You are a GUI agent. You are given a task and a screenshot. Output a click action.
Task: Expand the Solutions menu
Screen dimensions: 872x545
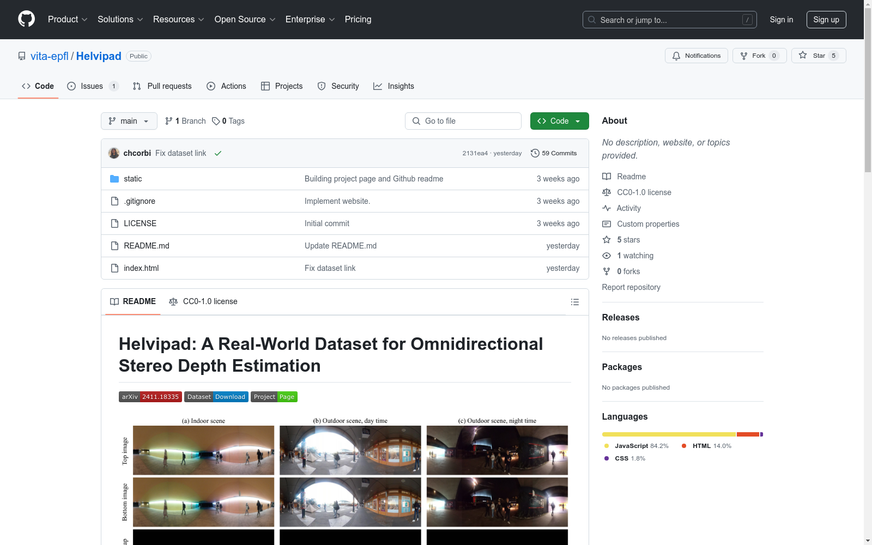click(x=120, y=20)
